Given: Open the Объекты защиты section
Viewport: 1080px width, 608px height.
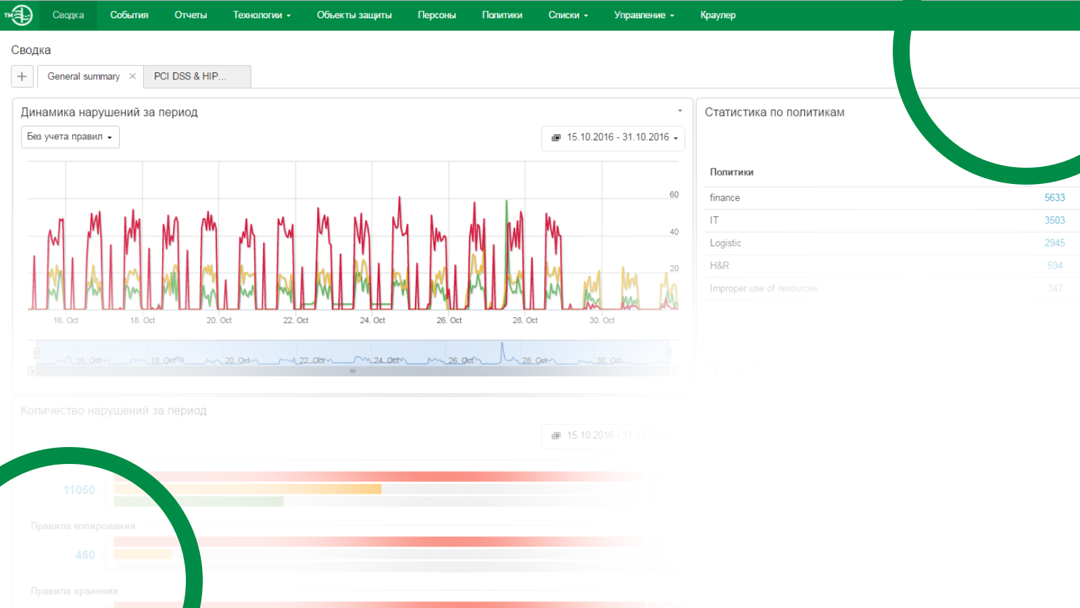Looking at the screenshot, I should pos(354,15).
